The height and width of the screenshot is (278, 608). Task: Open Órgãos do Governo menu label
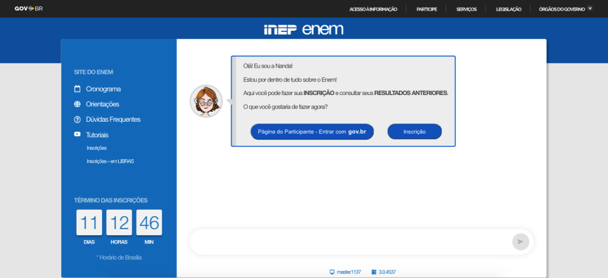(x=562, y=10)
